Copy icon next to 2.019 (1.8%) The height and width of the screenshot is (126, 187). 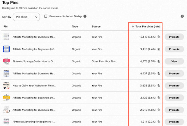click(159, 110)
